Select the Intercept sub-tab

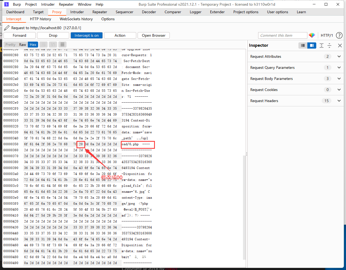pyautogui.click(x=14, y=19)
